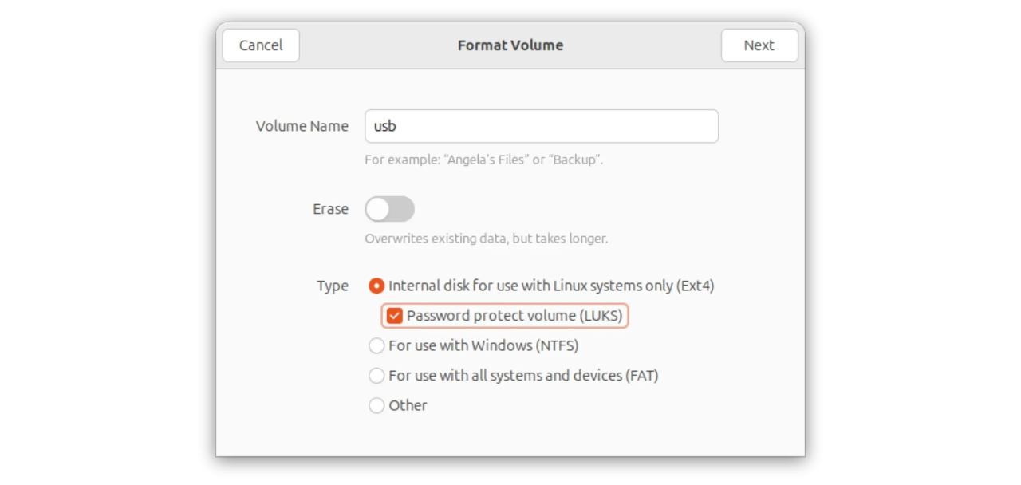The height and width of the screenshot is (485, 1021).
Task: Select the Ext4 radio button circle
Action: pos(376,286)
